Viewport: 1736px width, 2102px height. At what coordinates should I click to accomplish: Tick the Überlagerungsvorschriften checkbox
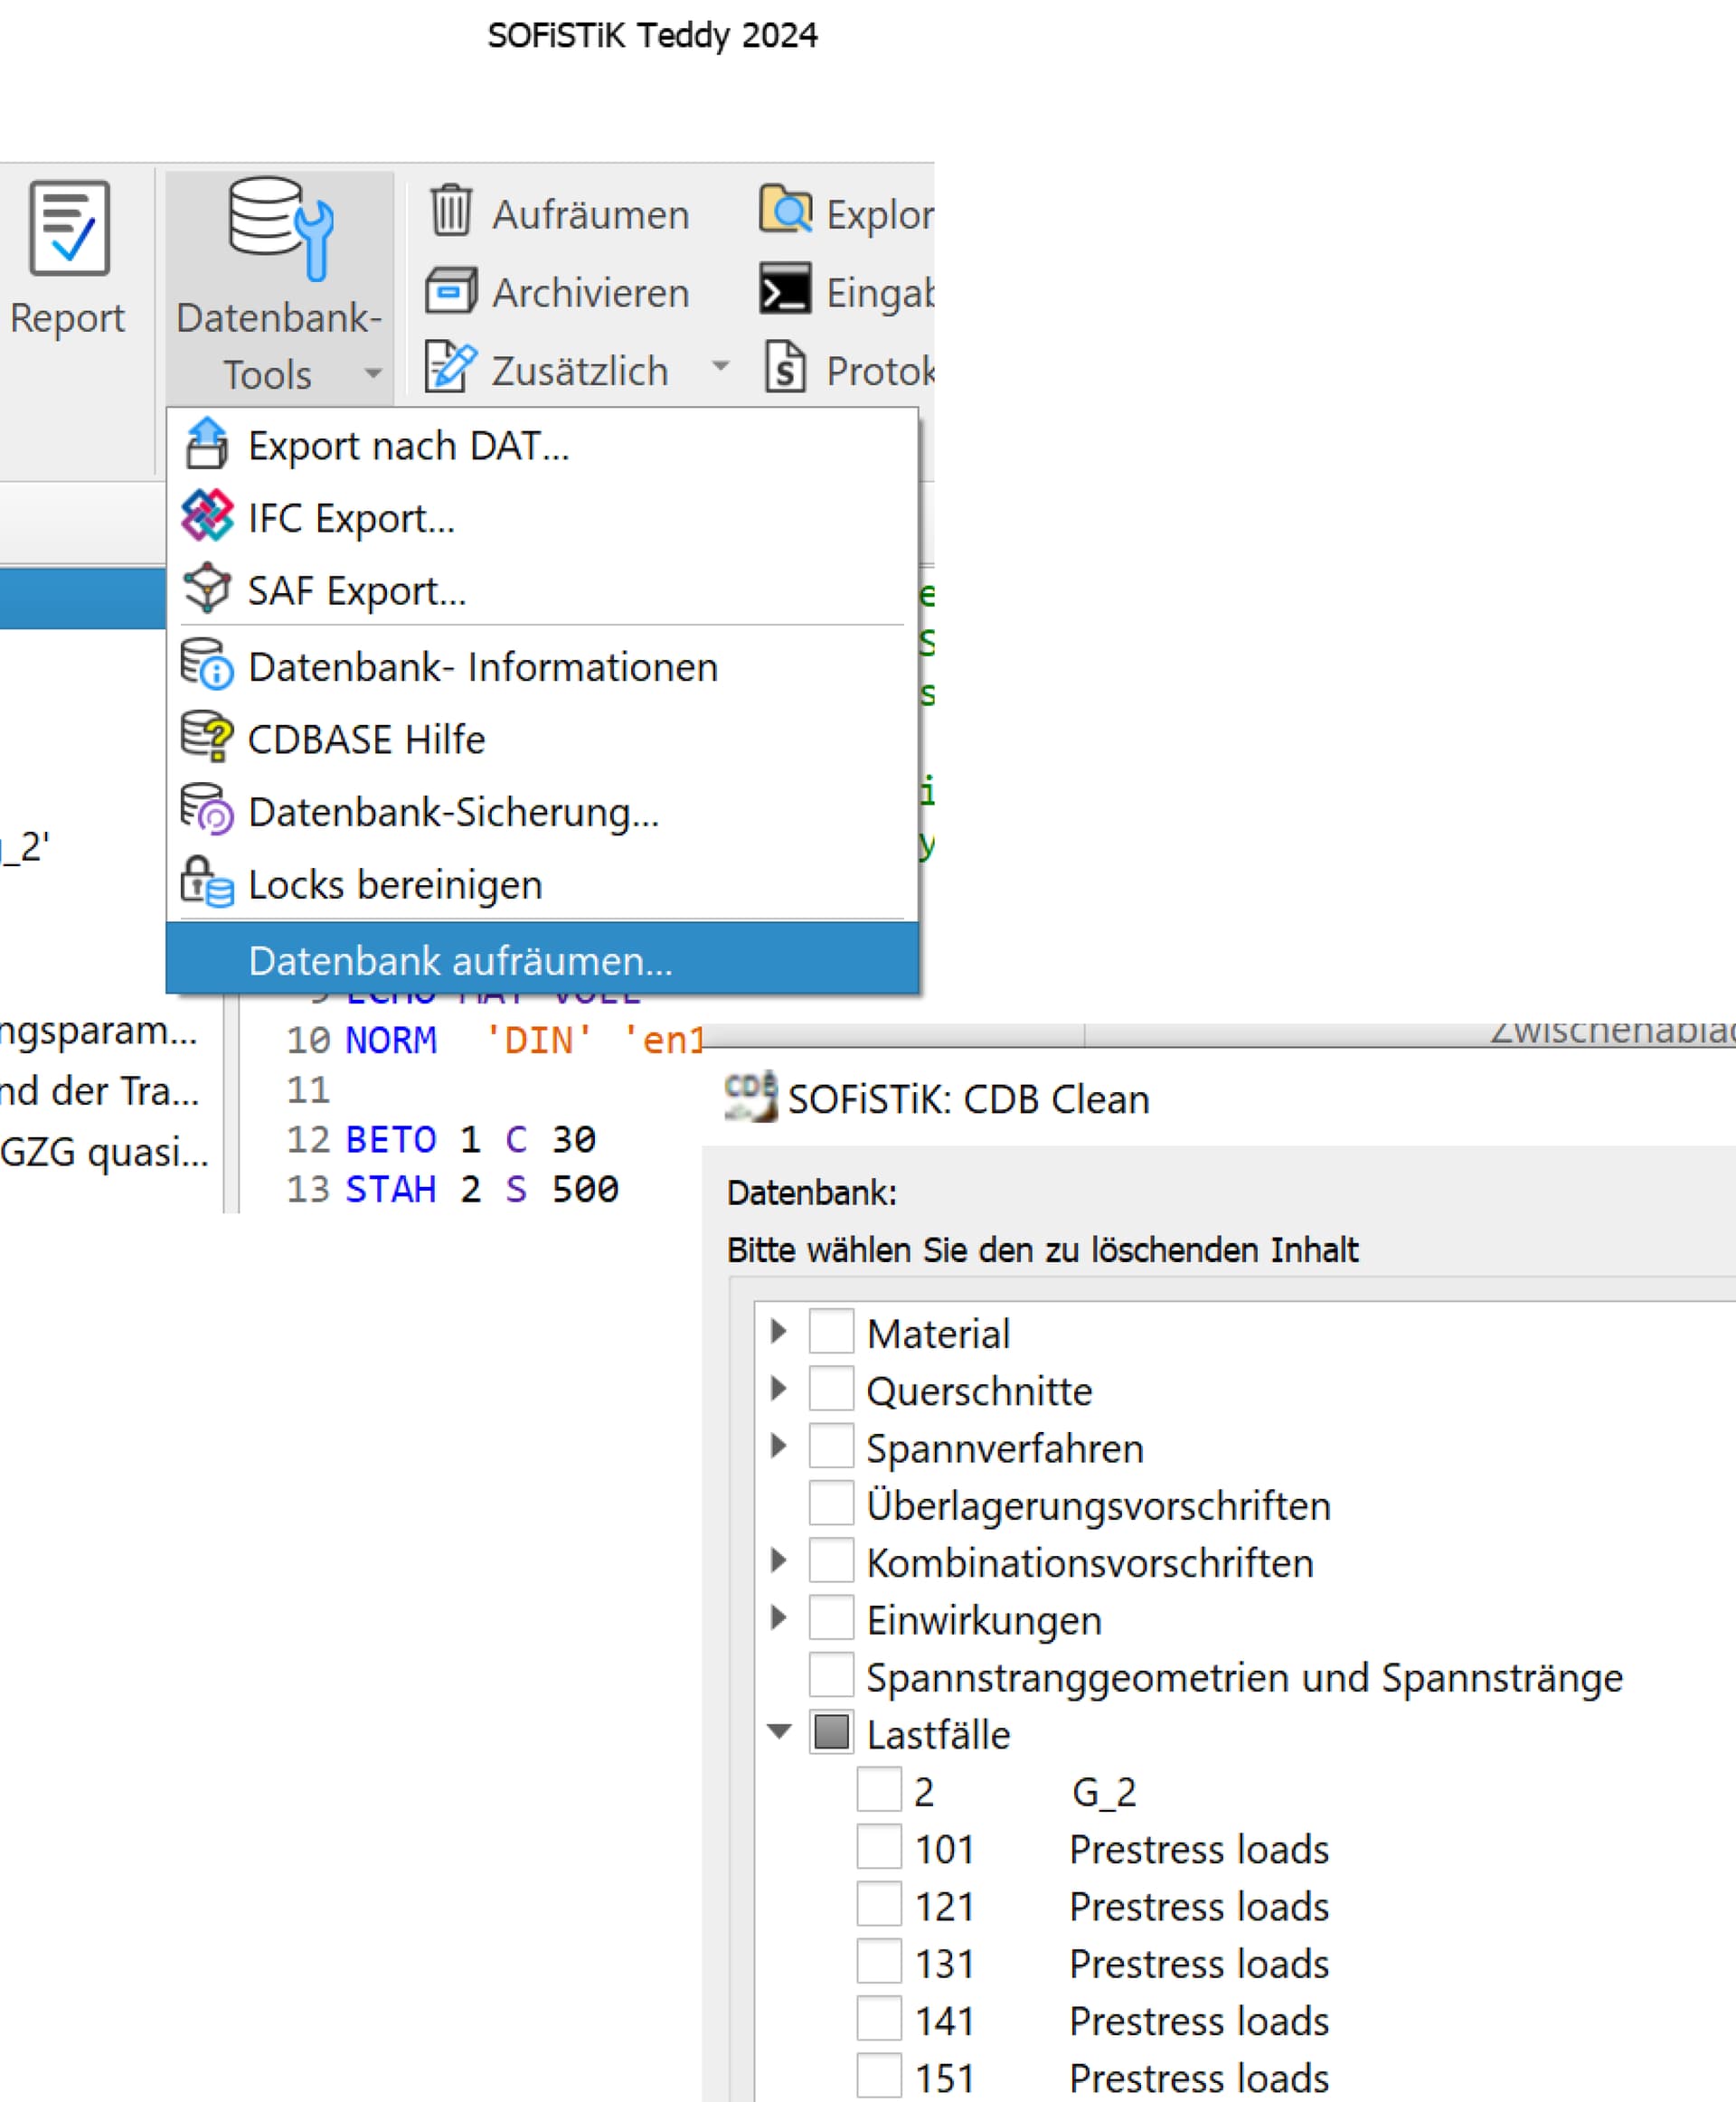(831, 1503)
